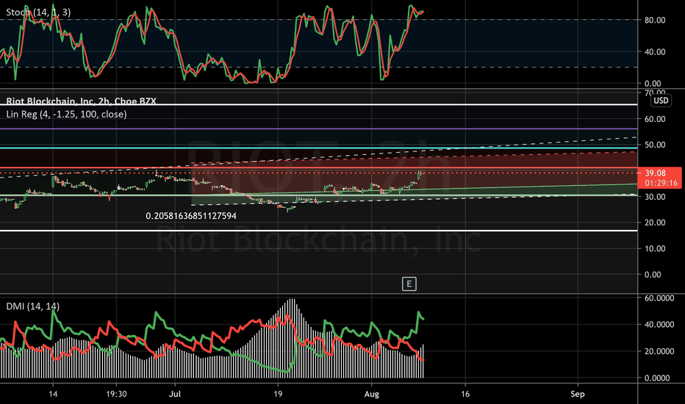Viewport: 685px width, 404px height.
Task: Click the 10.00 price scale label
Action: [x=655, y=248]
